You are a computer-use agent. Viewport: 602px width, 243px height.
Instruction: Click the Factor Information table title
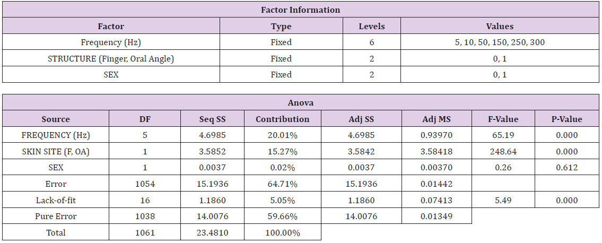301,10
